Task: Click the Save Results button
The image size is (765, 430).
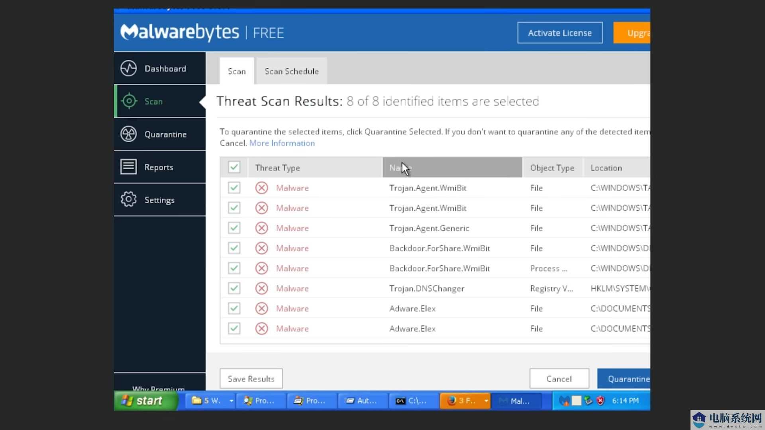Action: (x=251, y=379)
